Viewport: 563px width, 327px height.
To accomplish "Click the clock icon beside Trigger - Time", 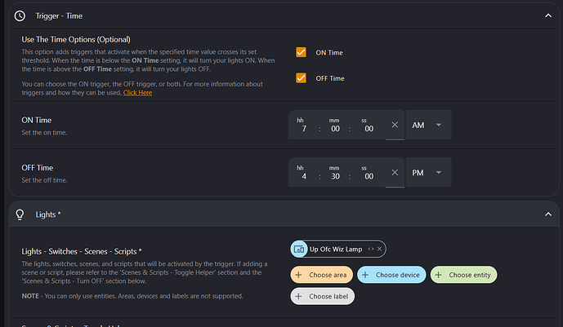I will (20, 15).
